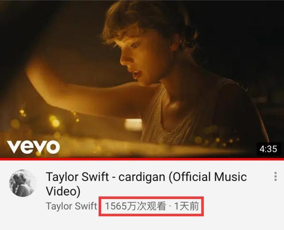Click the dot separator between views and date
Screen dimensions: 284x230
click(170, 207)
